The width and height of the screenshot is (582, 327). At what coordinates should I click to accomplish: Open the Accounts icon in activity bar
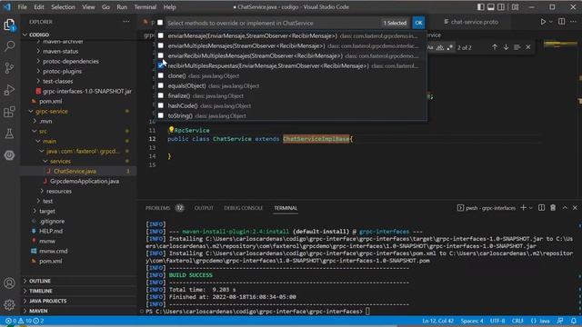pyautogui.click(x=9, y=282)
